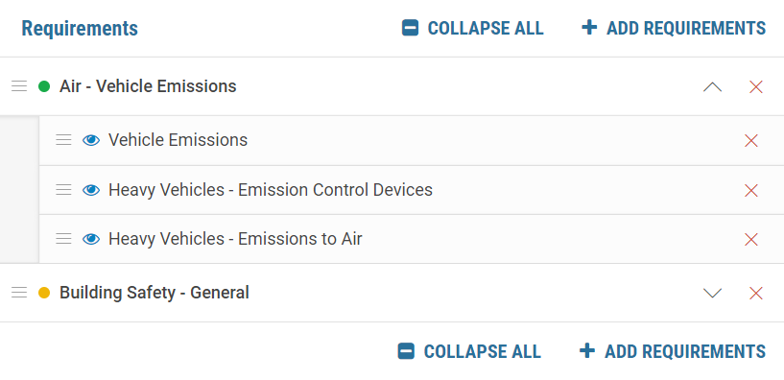784x380 pixels.
Task: Delete Heavy Vehicles - Emissions to Air
Action: point(751,240)
